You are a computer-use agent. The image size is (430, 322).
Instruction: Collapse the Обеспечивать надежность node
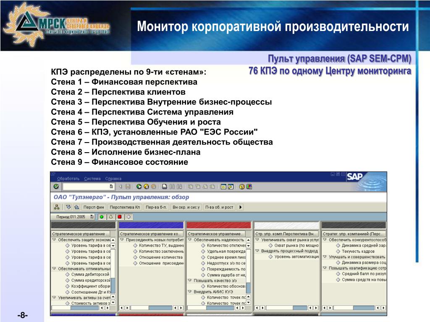coord(189,239)
